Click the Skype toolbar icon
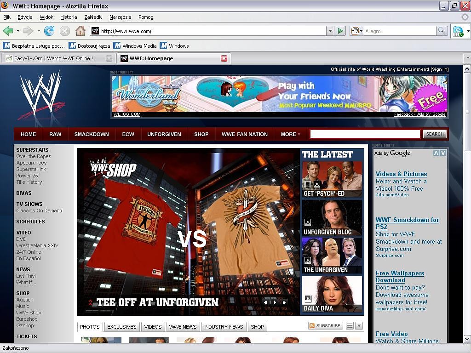Screen dimensions: 471x353 point(458,31)
